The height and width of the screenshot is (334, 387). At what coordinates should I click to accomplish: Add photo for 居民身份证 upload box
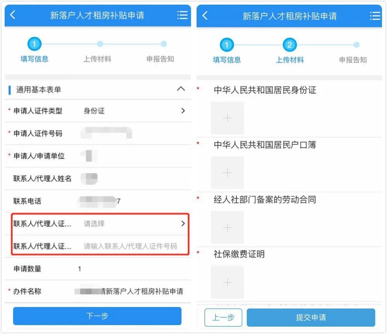pos(227,118)
